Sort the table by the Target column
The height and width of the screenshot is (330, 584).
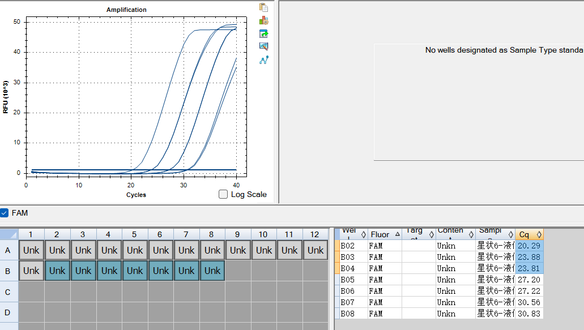[419, 234]
